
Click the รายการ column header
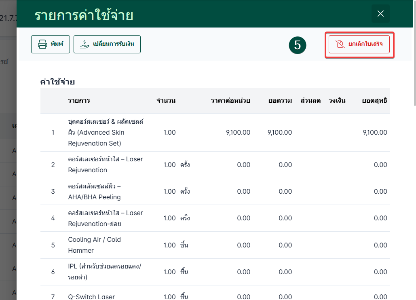coord(79,101)
